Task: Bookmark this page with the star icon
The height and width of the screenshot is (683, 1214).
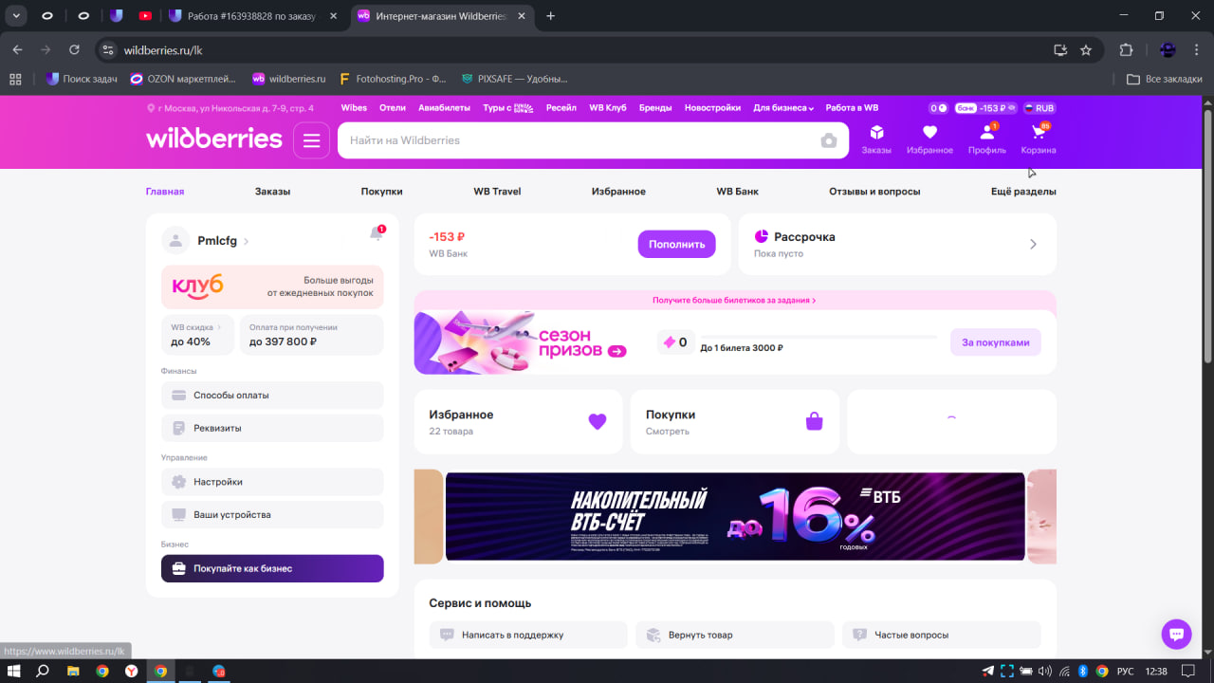Action: (x=1086, y=50)
